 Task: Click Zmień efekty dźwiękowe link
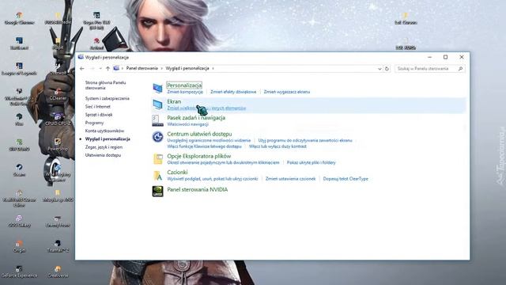233,92
